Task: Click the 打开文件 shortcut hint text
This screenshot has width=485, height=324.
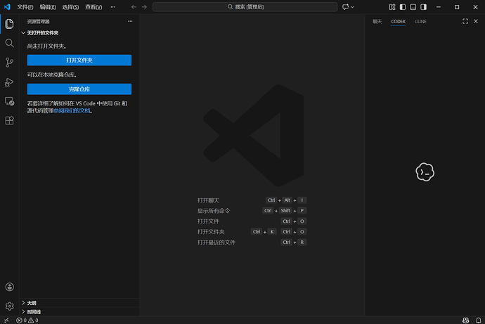Action: pyautogui.click(x=208, y=221)
